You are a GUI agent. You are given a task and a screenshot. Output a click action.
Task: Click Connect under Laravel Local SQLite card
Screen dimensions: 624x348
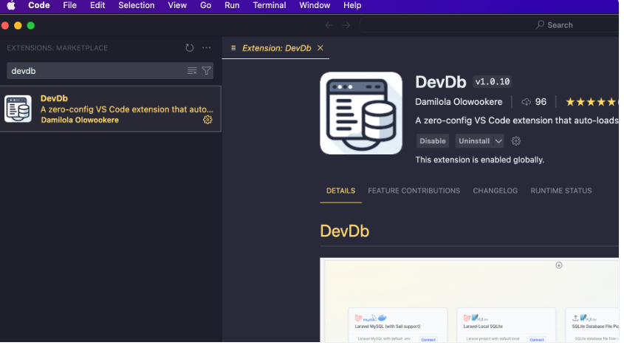[x=537, y=340]
